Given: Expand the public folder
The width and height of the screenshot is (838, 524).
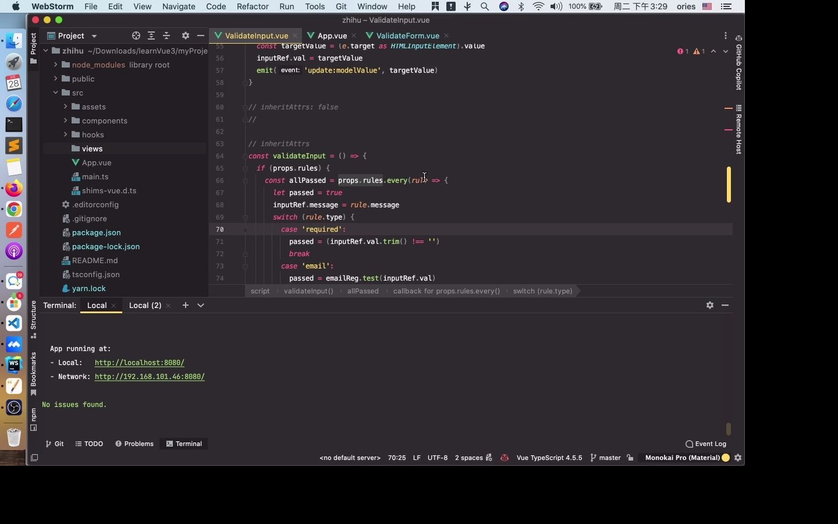Looking at the screenshot, I should (x=55, y=79).
